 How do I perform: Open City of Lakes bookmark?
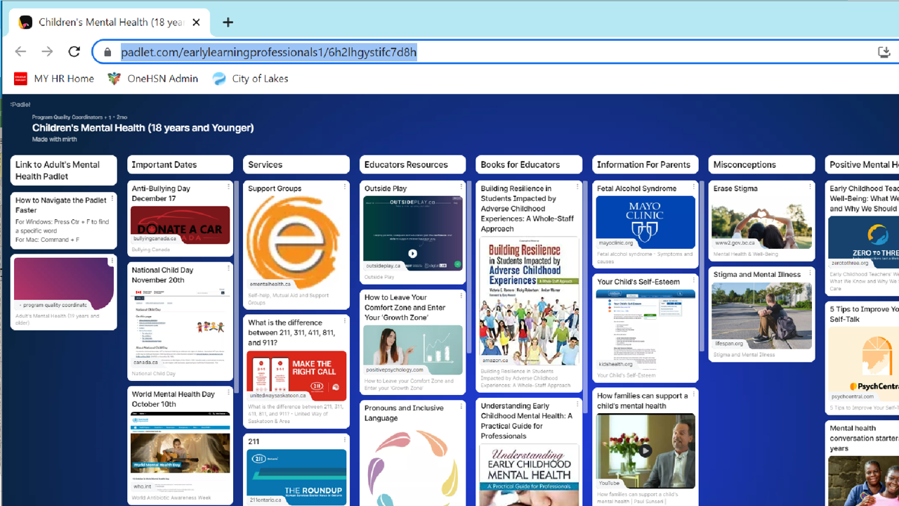251,79
